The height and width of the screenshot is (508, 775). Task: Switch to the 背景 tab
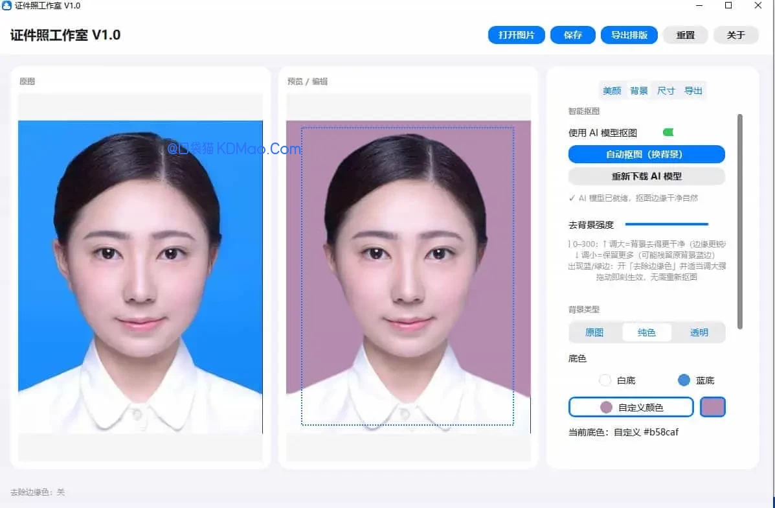coord(638,91)
